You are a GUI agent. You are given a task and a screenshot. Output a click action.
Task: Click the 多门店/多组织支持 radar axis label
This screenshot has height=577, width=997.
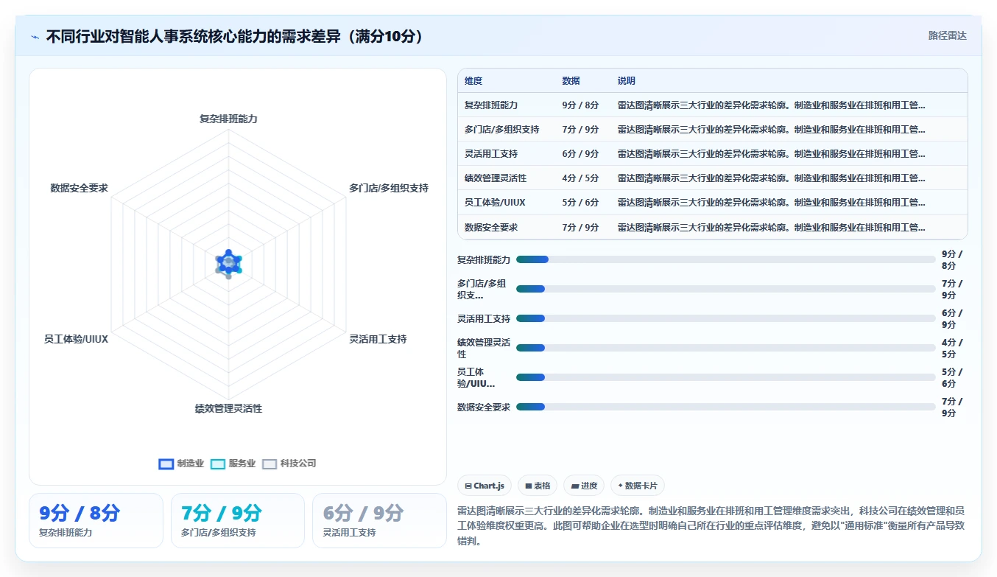click(389, 188)
